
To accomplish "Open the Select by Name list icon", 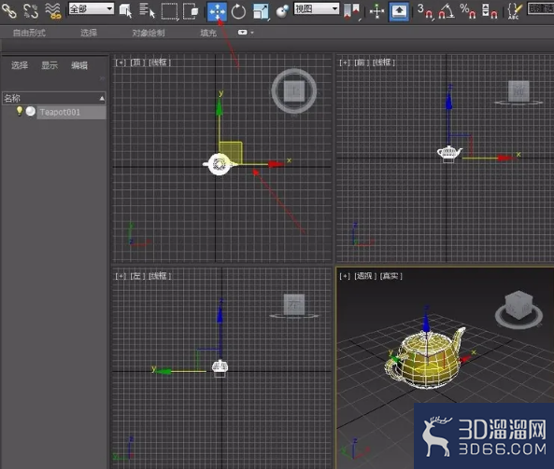I will 147,10.
